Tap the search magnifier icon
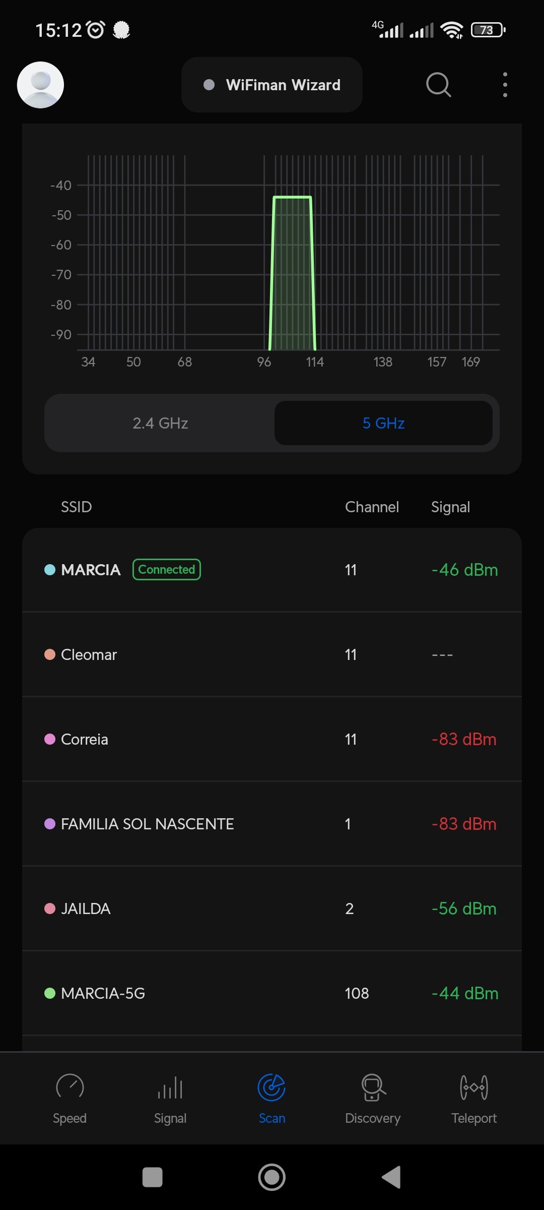 (x=438, y=85)
